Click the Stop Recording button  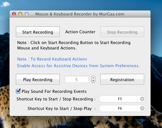point(122,32)
